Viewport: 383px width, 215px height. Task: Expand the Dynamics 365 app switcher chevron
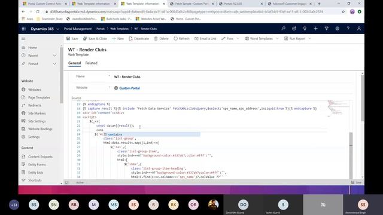point(58,29)
